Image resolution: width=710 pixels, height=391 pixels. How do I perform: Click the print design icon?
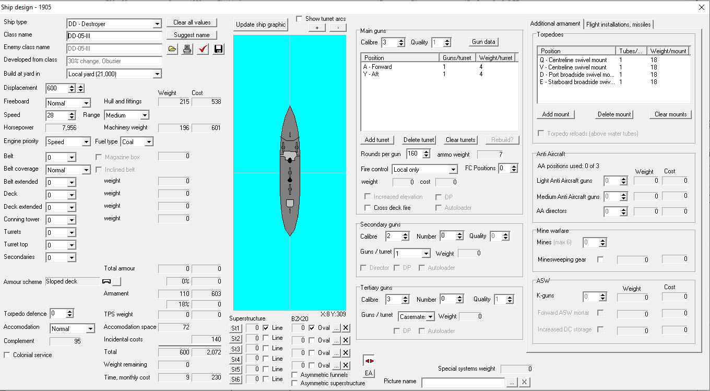point(187,49)
